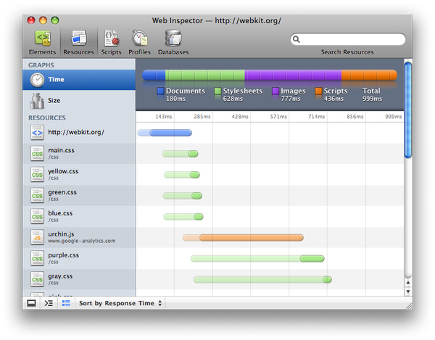The width and height of the screenshot is (435, 340).
Task: Select the main.css resource row
Action: coord(79,154)
